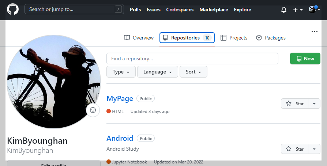Screen dimensions: 327x166
Task: Click the Public badge next to MyPage
Action: pyautogui.click(x=146, y=99)
